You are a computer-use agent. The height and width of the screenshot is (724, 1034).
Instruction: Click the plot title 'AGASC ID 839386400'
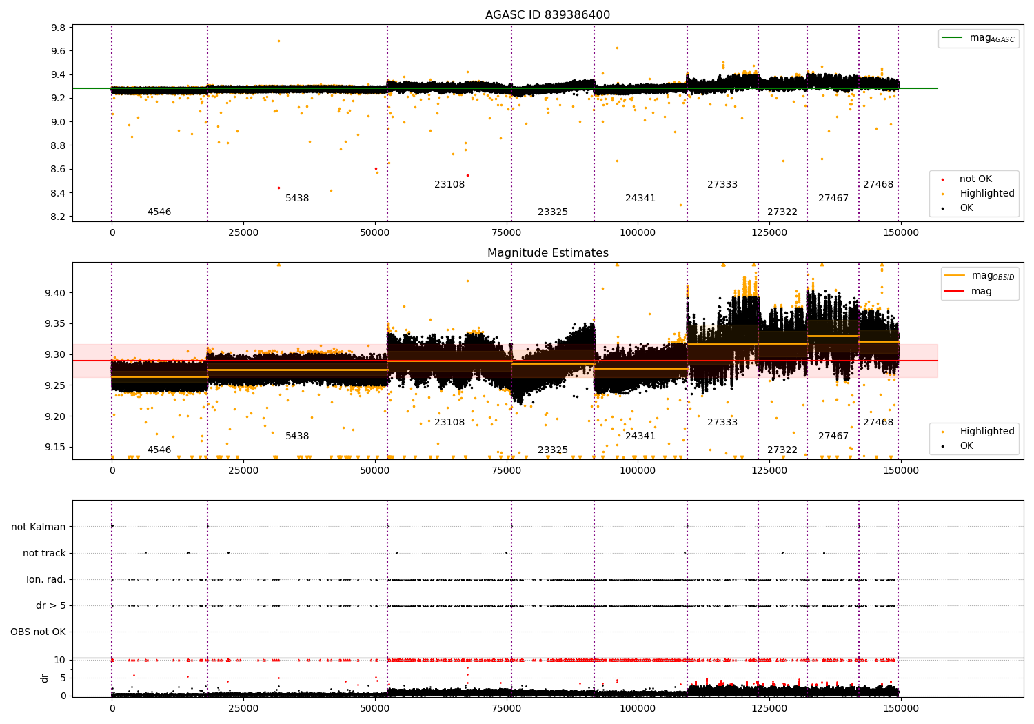547,15
